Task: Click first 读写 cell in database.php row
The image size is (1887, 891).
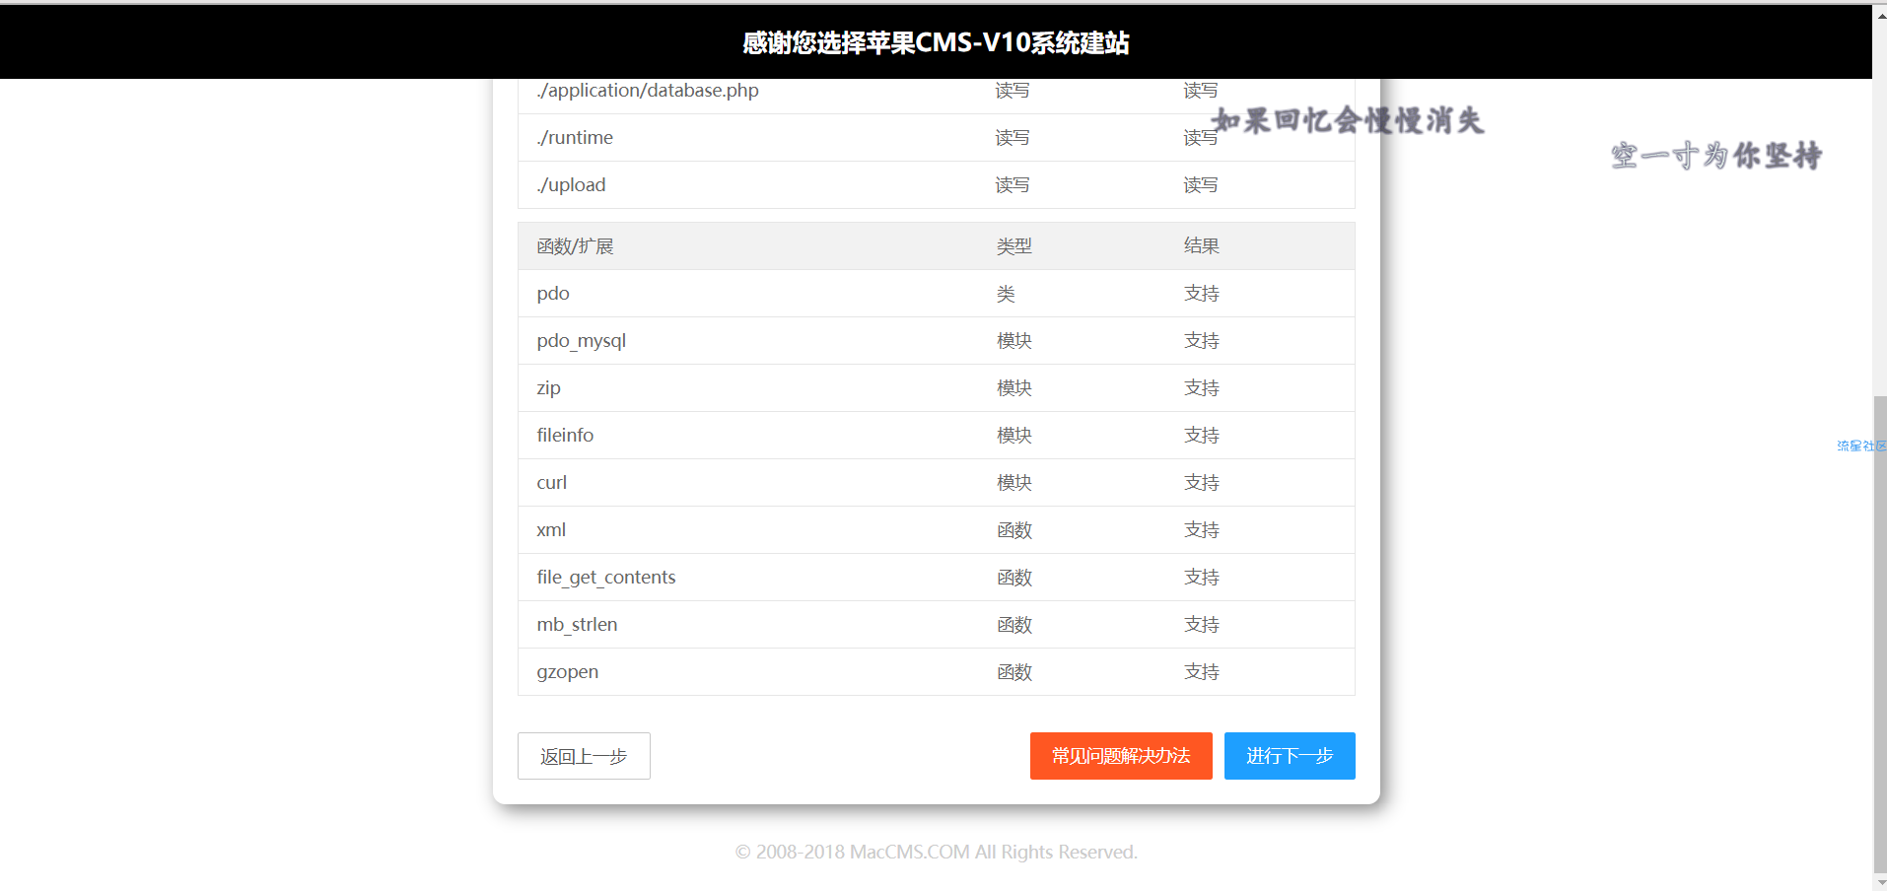Action: [1012, 90]
